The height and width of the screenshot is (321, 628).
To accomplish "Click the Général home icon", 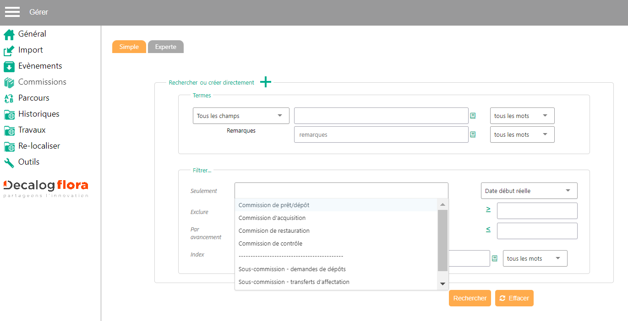I will 9,34.
